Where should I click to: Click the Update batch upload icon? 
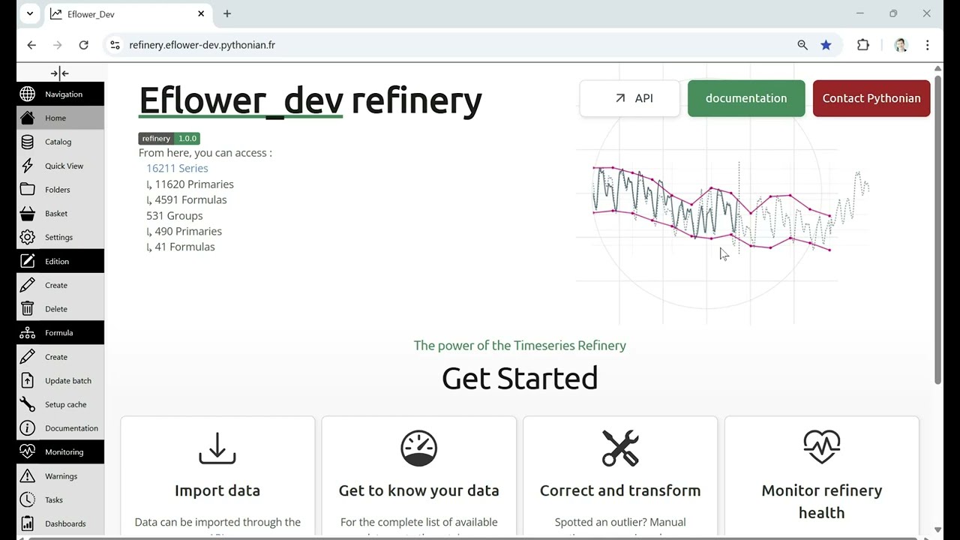click(28, 380)
